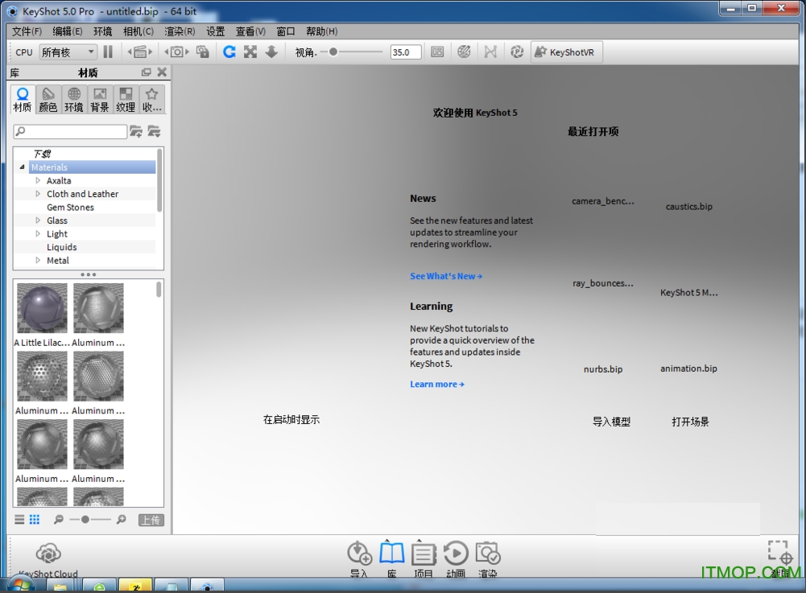Image resolution: width=806 pixels, height=593 pixels.
Task: Click the screenshot icon at bottom right
Action: [779, 554]
